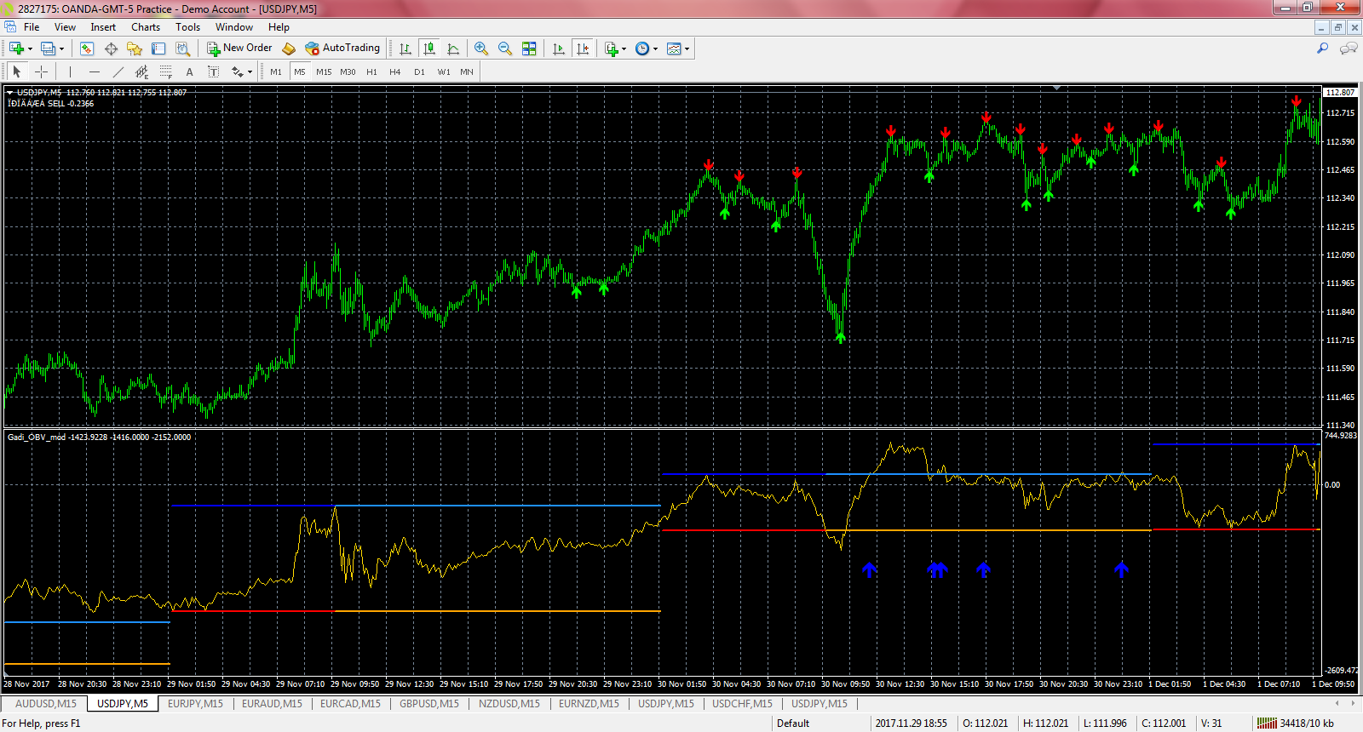The width and height of the screenshot is (1363, 732).
Task: Switch to the candlesticks chart type
Action: coord(429,49)
